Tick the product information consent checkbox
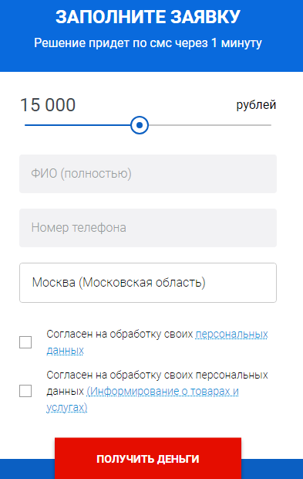 click(x=25, y=391)
